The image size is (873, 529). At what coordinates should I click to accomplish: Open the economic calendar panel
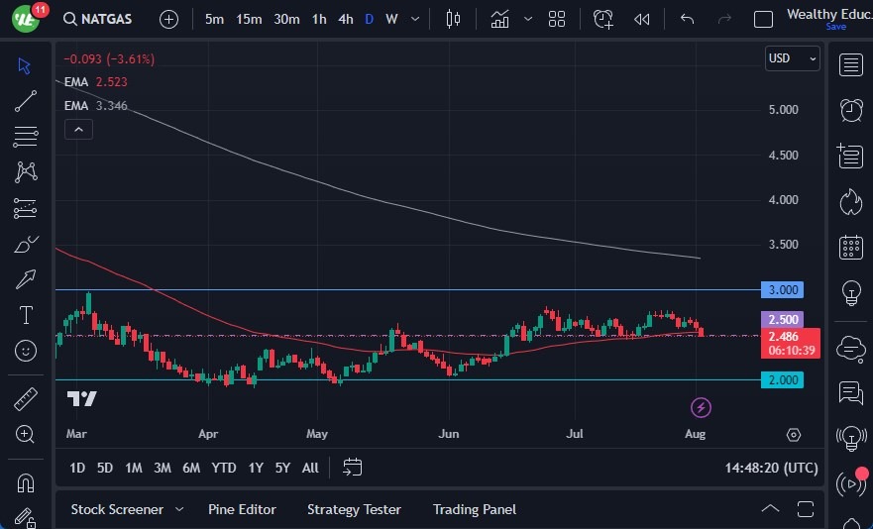tap(850, 247)
